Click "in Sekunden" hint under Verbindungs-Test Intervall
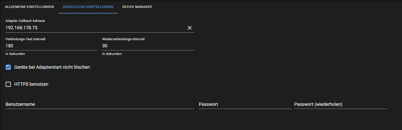 (15, 54)
